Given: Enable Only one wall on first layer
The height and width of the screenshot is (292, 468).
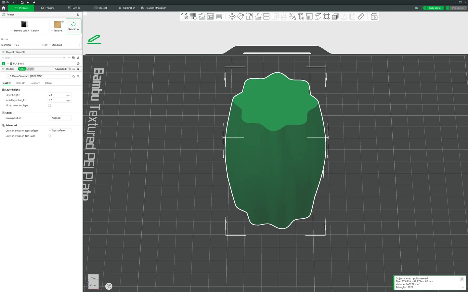Looking at the screenshot, I should click(49, 136).
